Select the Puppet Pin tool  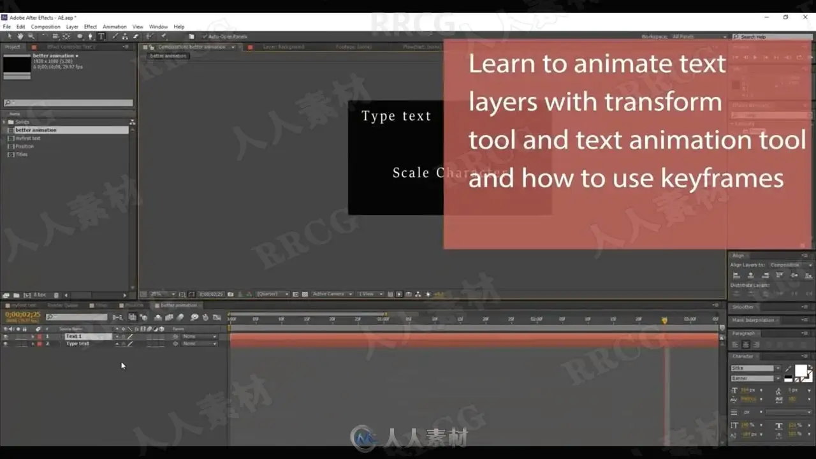pos(163,36)
